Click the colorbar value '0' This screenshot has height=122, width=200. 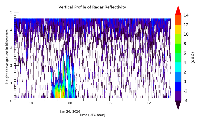click(185, 82)
